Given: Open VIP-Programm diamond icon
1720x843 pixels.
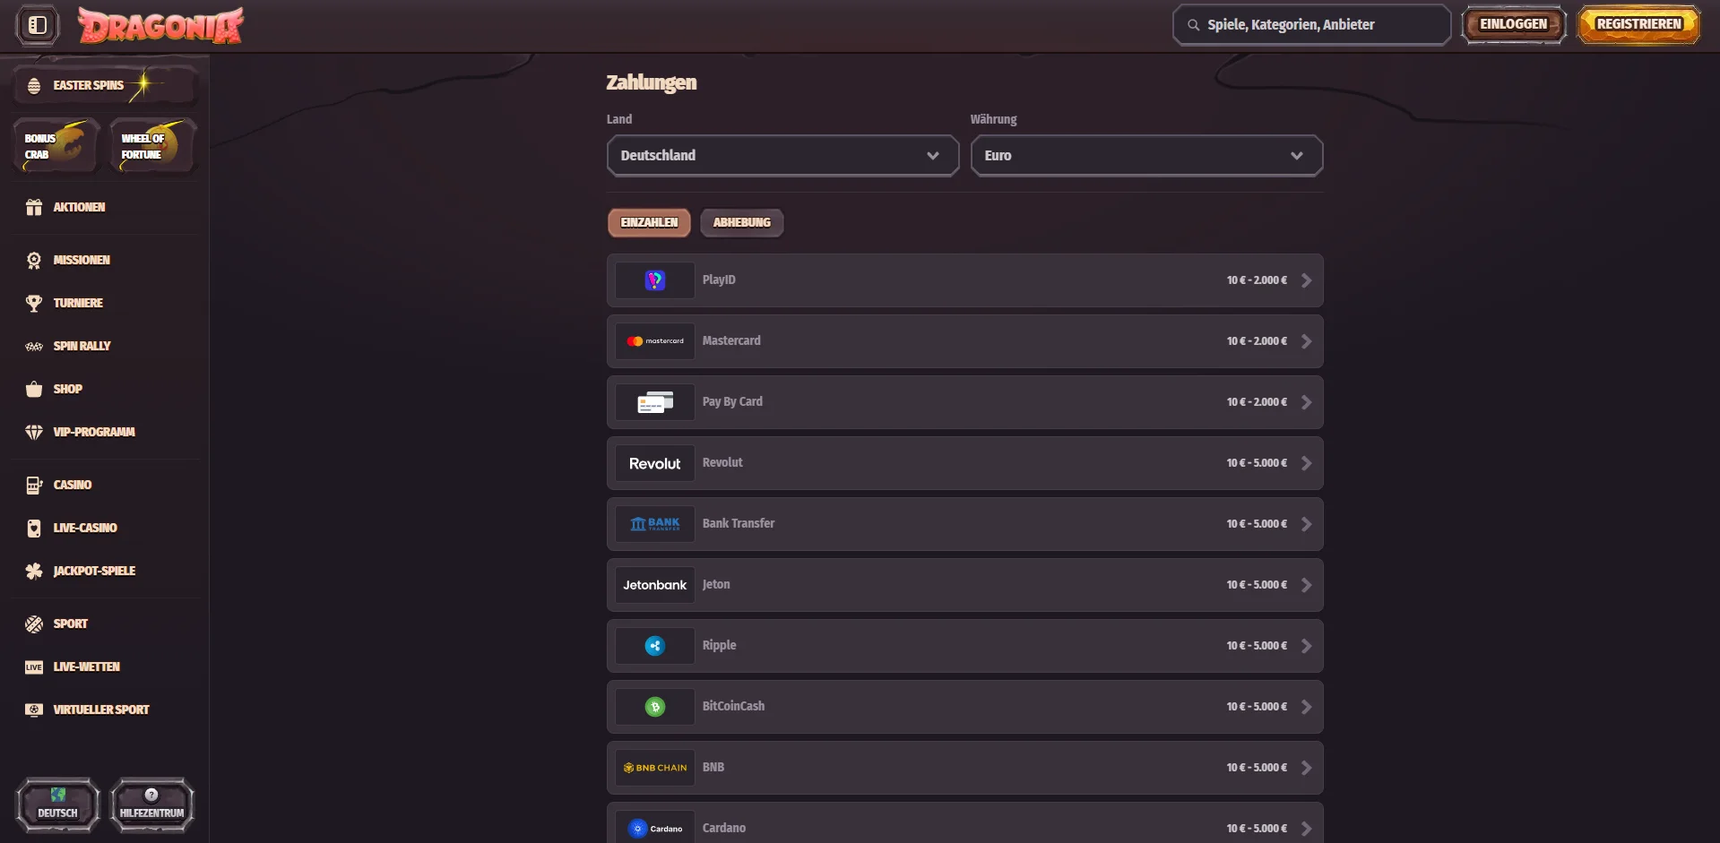Looking at the screenshot, I should (34, 433).
